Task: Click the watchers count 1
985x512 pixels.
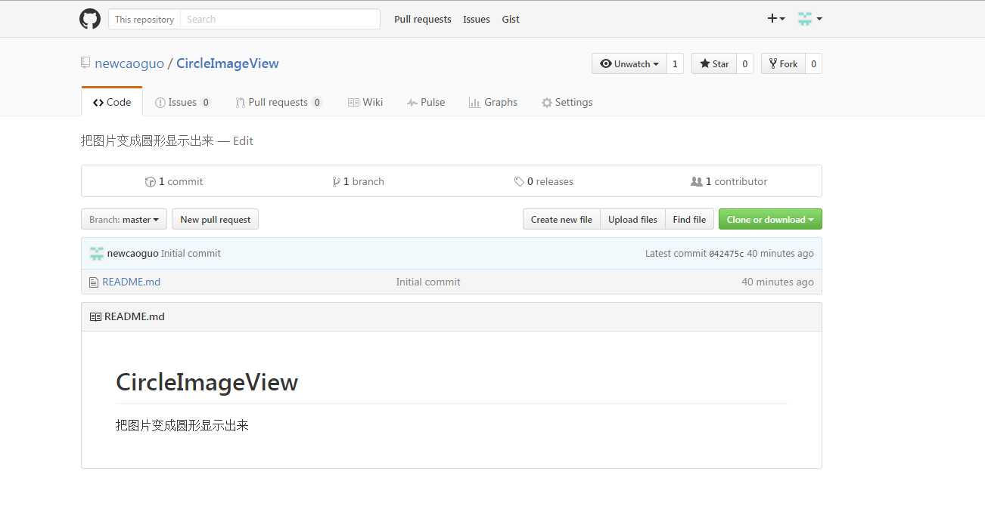Action: [x=675, y=63]
